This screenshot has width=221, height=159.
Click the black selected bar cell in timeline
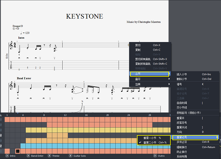tap(17, 151)
